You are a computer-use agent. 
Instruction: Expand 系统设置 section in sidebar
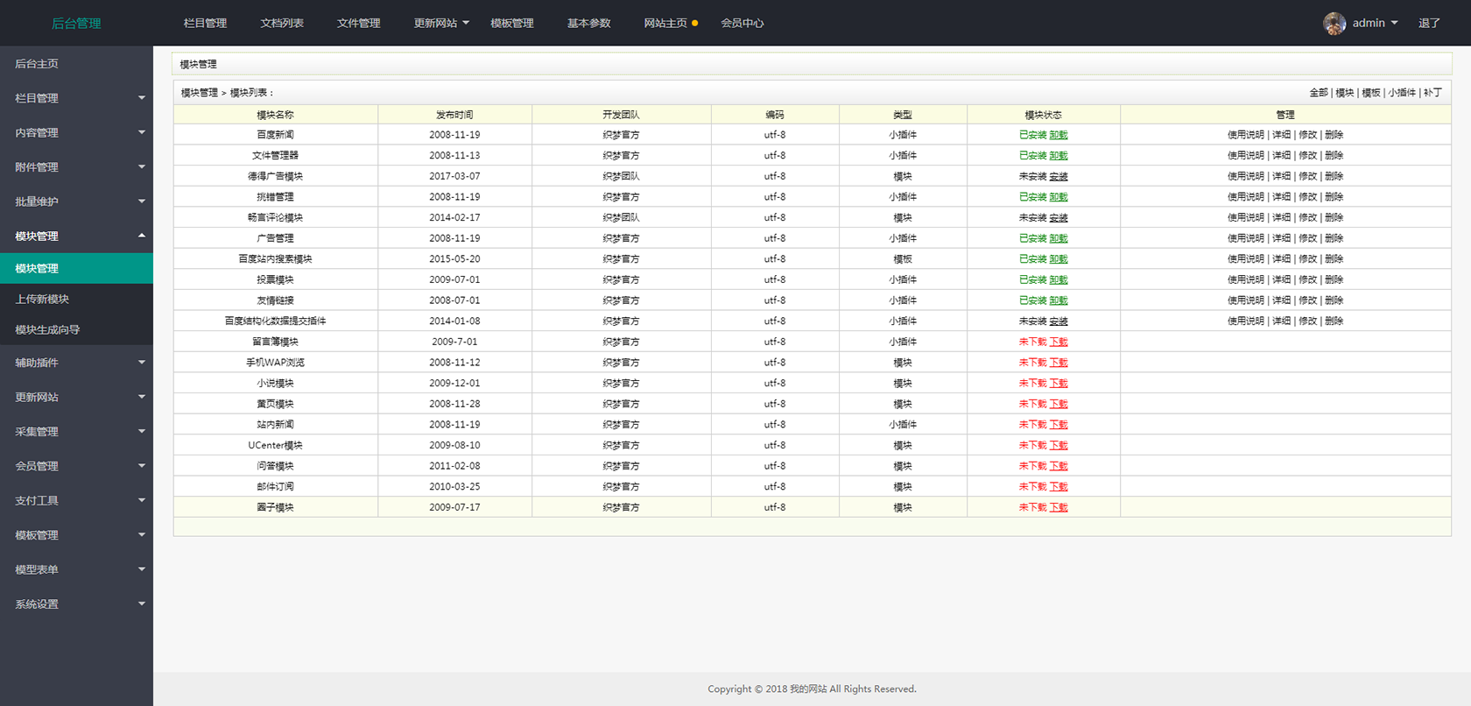76,604
